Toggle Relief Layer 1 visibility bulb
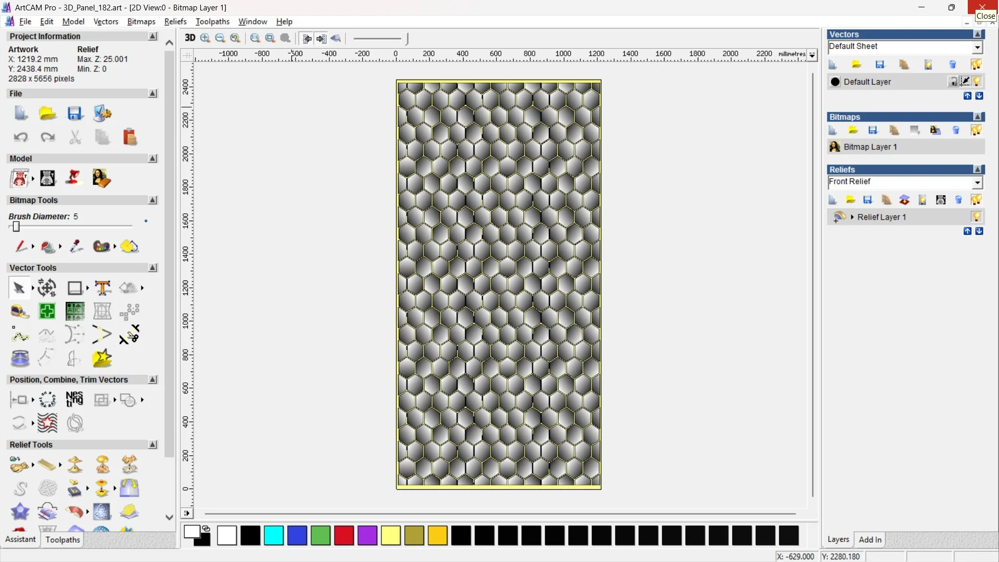Image resolution: width=999 pixels, height=562 pixels. [976, 217]
